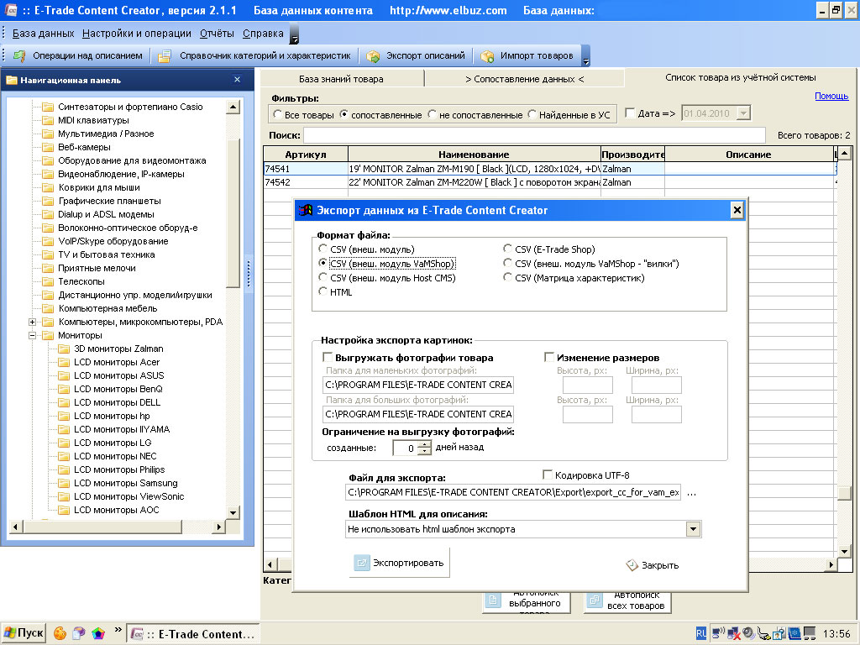Click the Автопоиск всех товаров button icon
Screen dimensions: 860x645
594,600
